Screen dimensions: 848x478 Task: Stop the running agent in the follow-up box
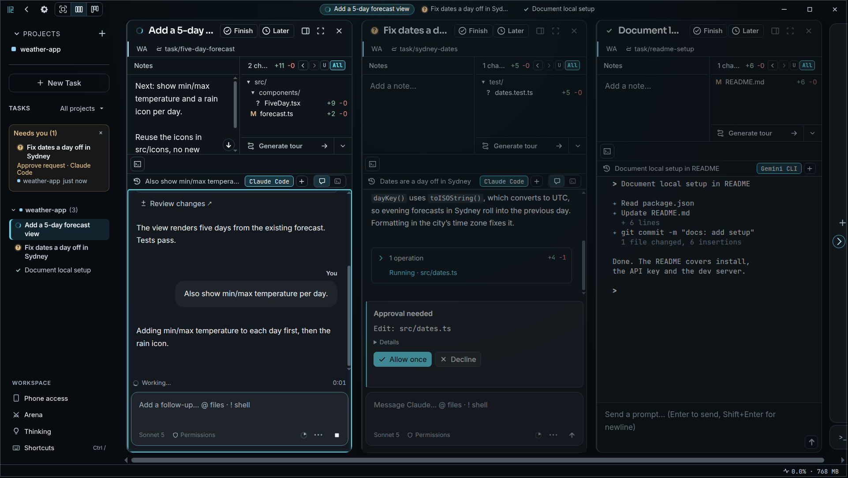(x=337, y=435)
